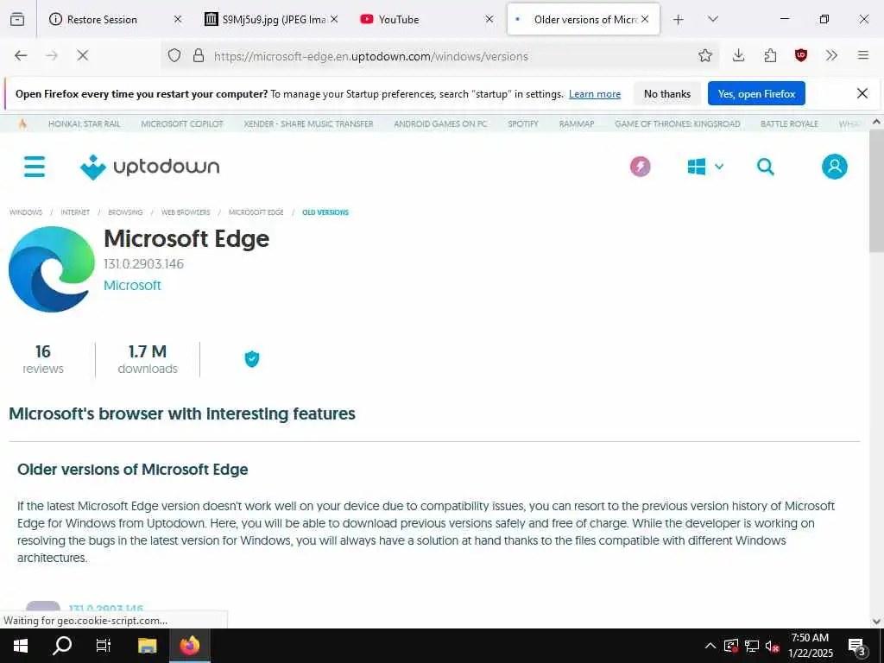Close the YouTube tab
The image size is (884, 663).
click(x=489, y=19)
